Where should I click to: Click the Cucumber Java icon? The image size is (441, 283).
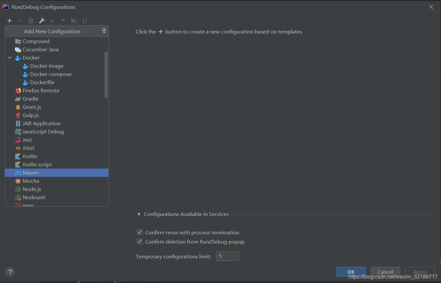tap(18, 50)
